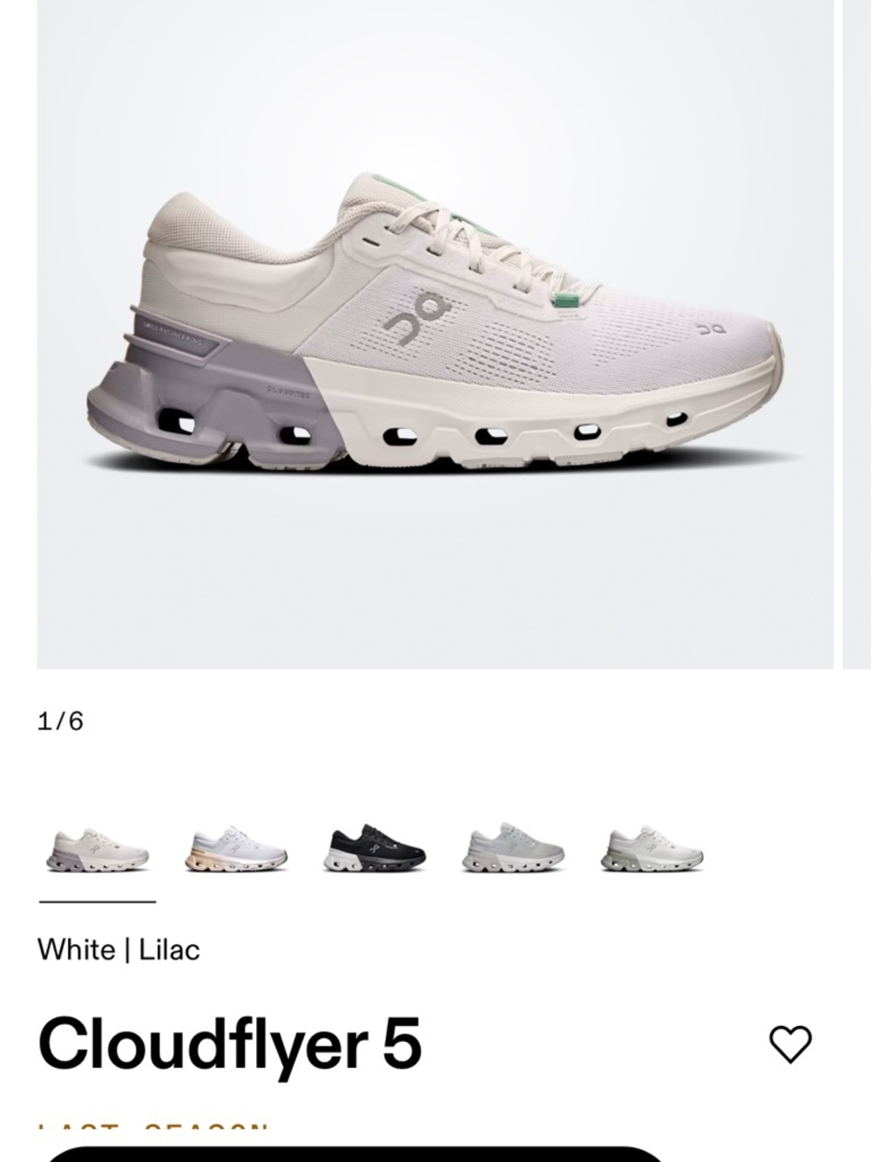Select the White Lilac colorway thumbnail
Viewport: 871px width, 1162px height.
tap(98, 851)
